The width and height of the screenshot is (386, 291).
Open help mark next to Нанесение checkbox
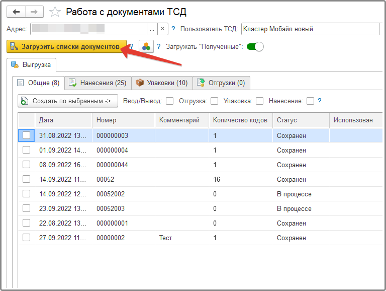[x=320, y=101]
